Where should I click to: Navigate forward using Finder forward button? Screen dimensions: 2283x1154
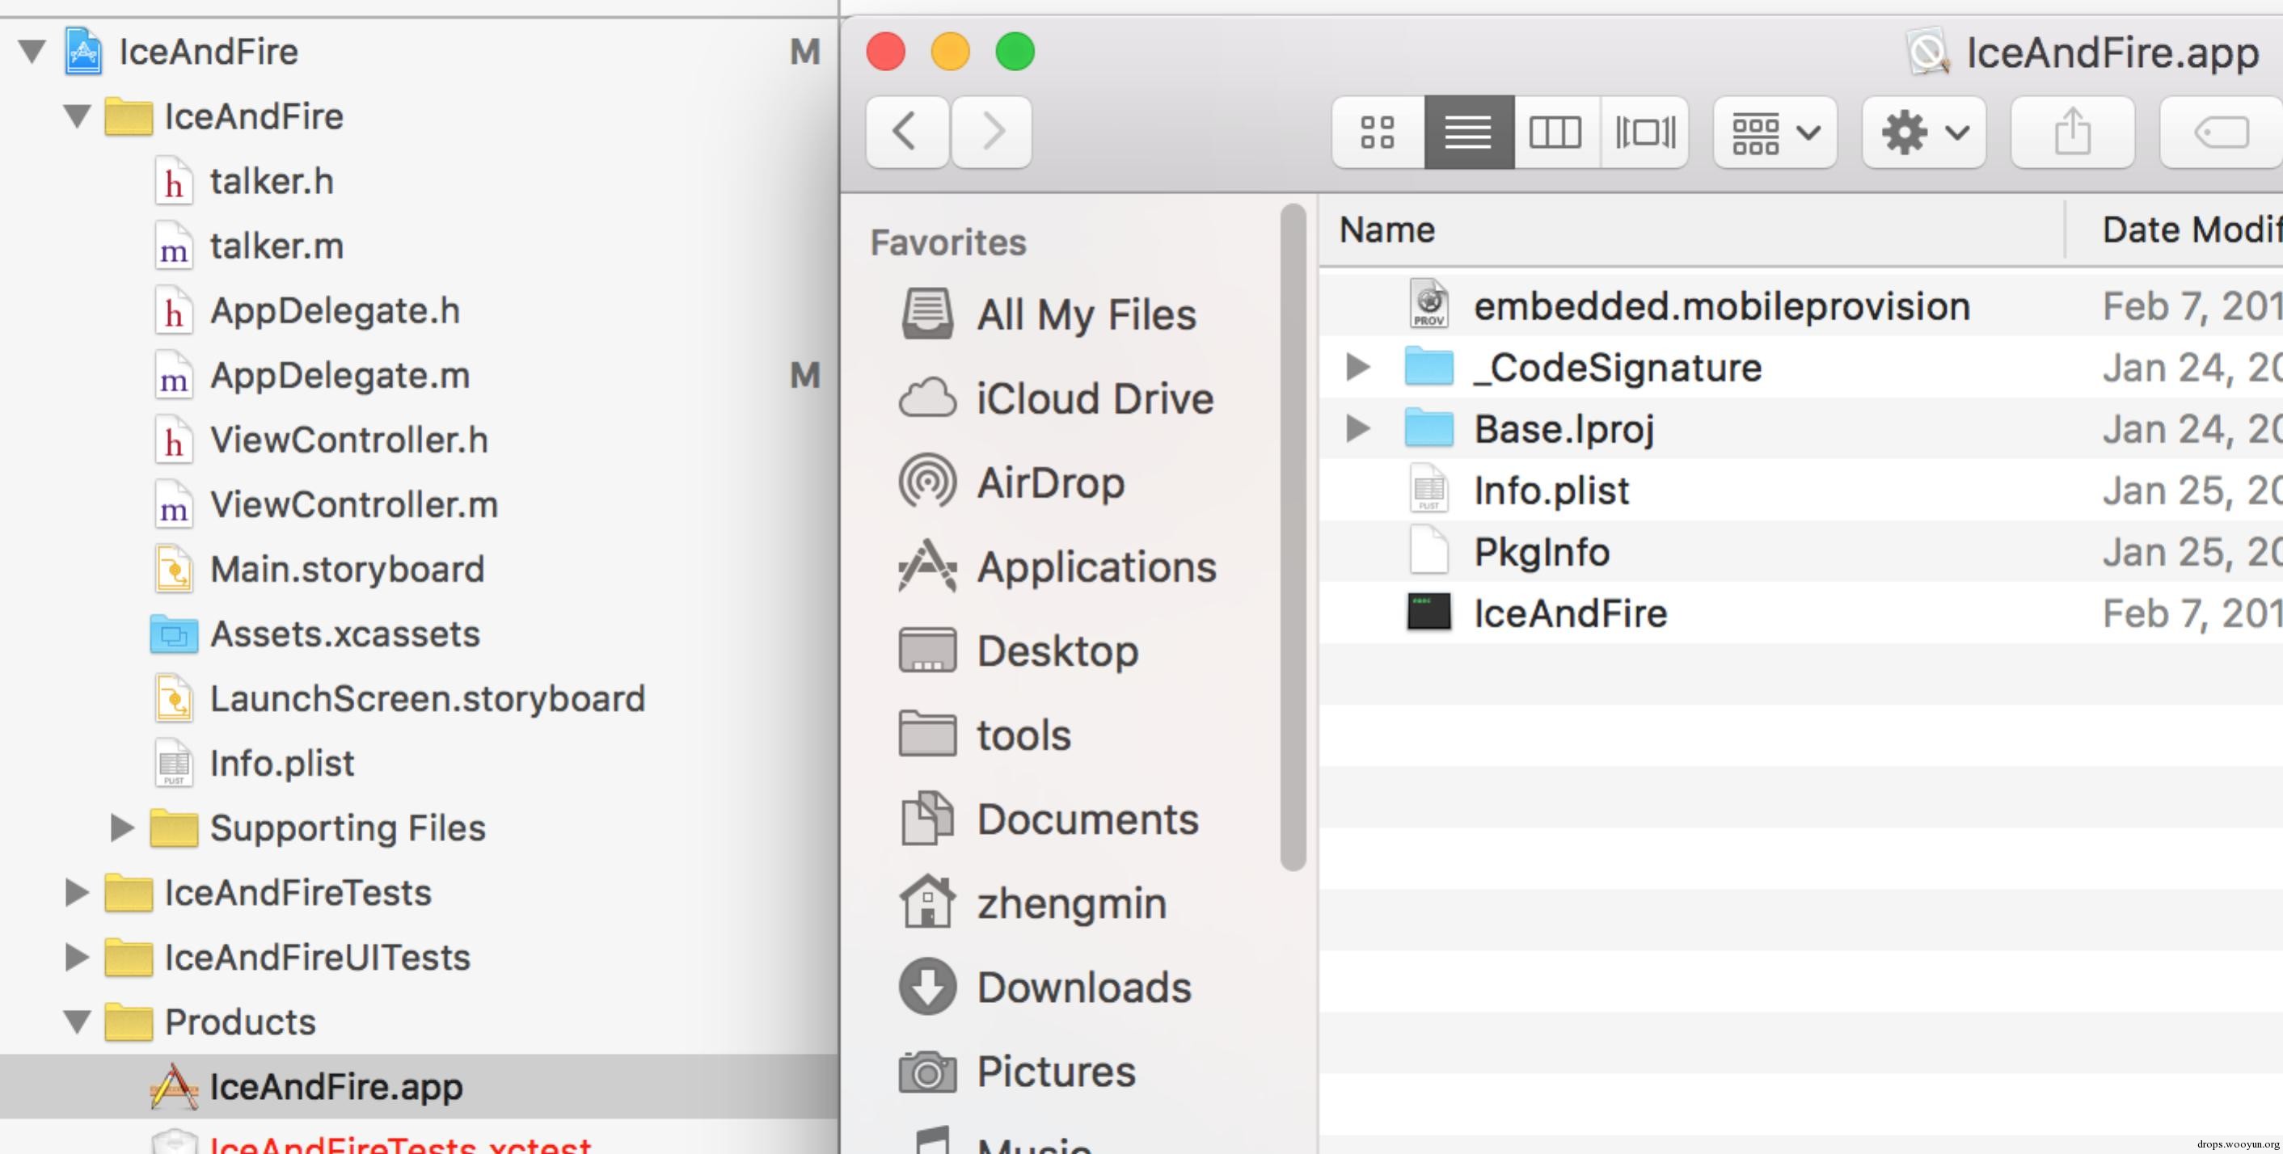[992, 131]
